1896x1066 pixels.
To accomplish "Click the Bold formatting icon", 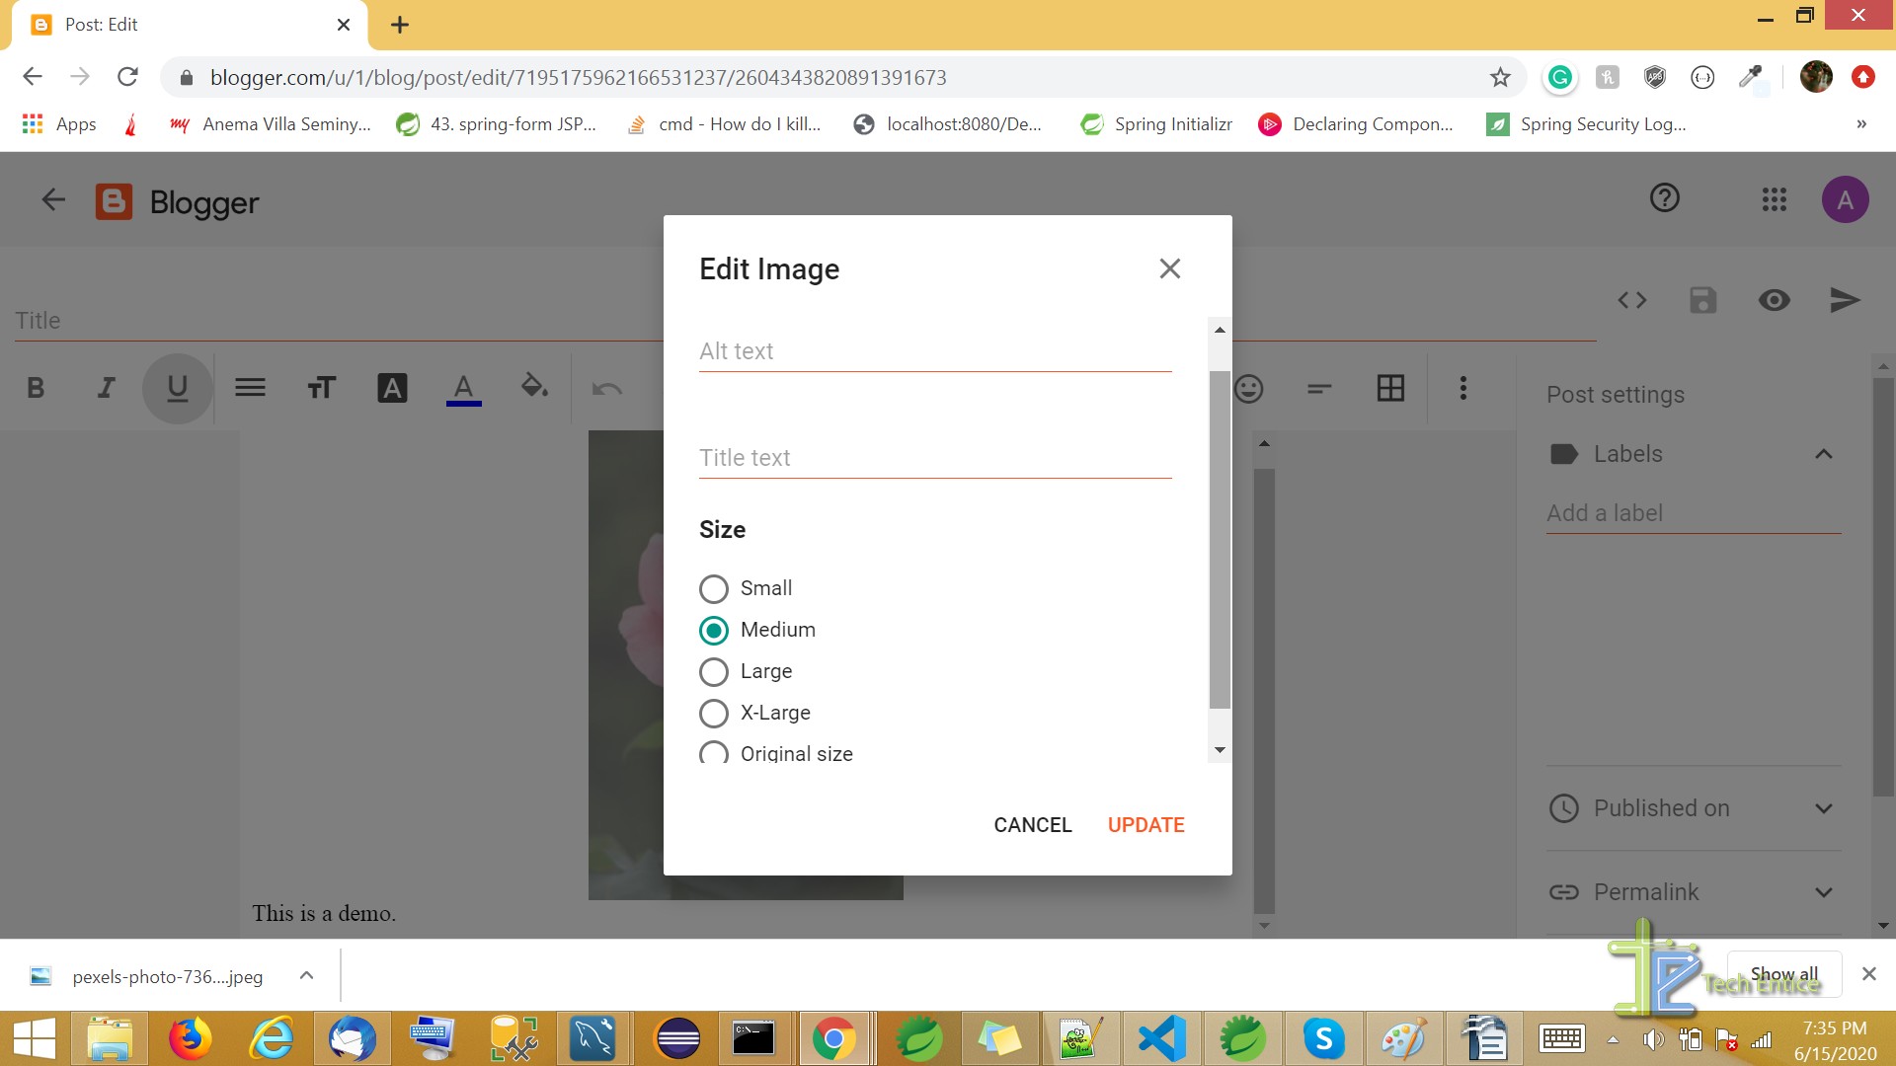I will tap(36, 387).
